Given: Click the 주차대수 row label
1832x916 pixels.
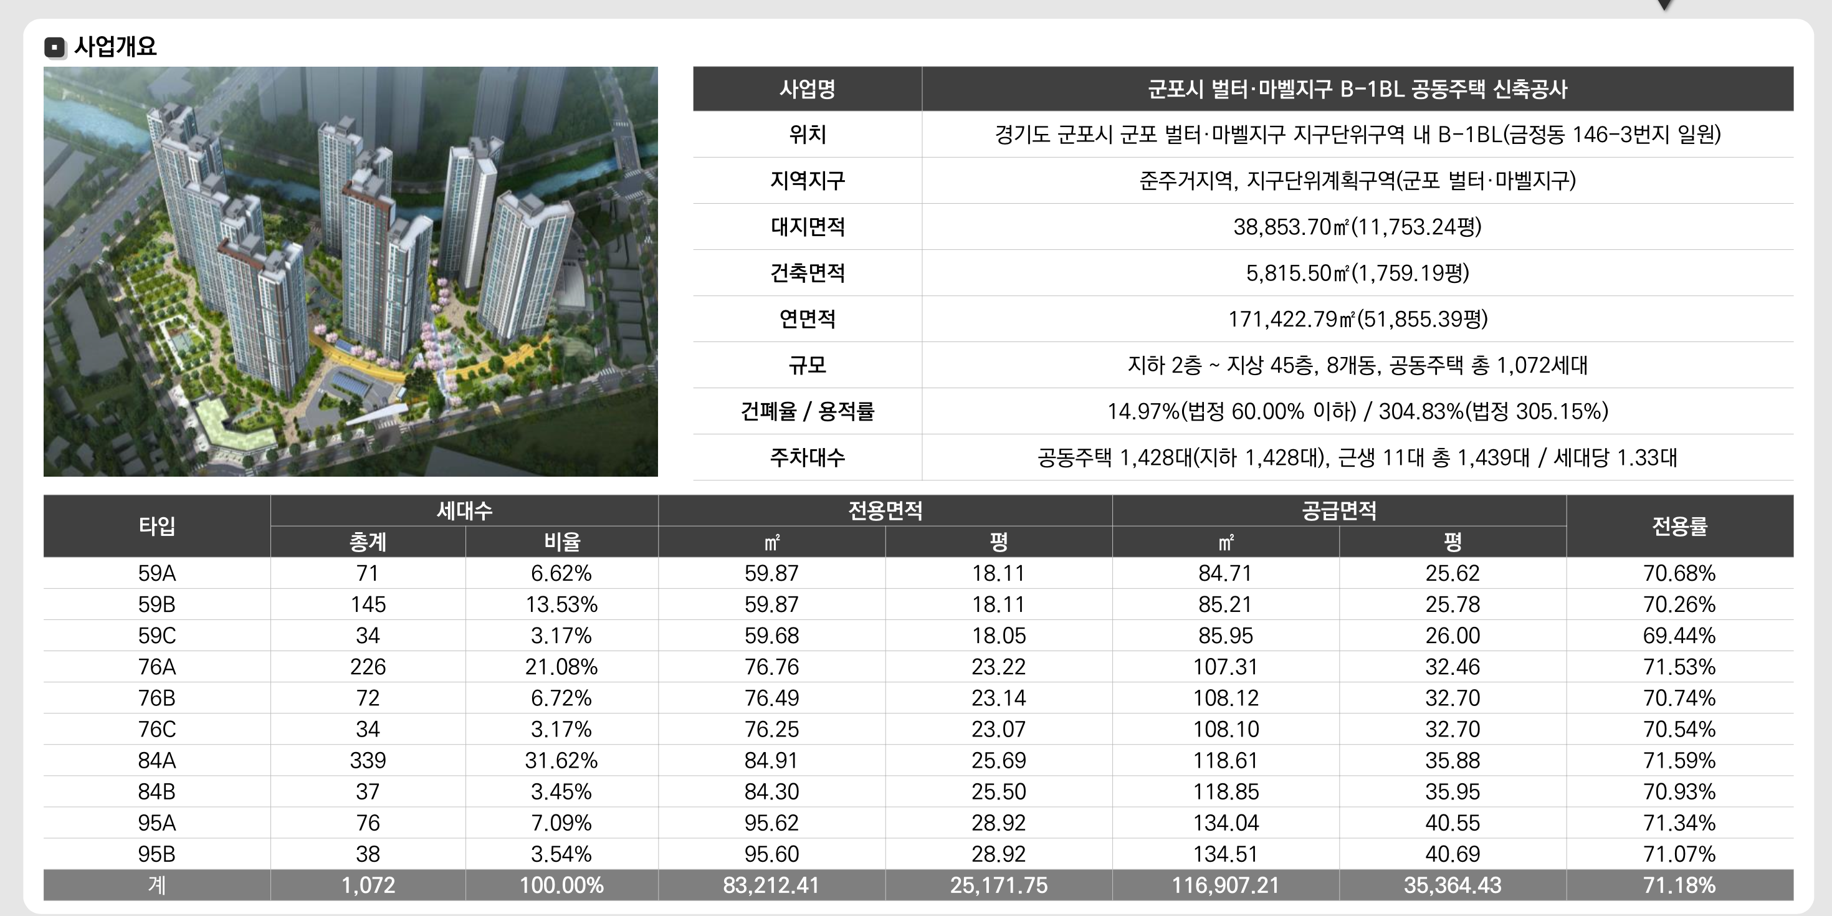Looking at the screenshot, I should (807, 457).
